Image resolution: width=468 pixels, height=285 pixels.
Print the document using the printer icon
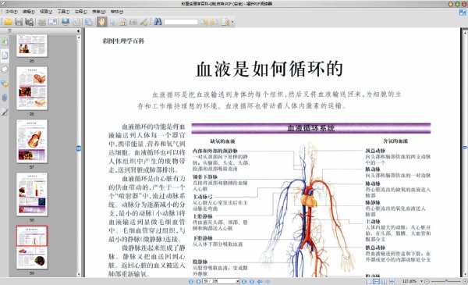[42, 22]
